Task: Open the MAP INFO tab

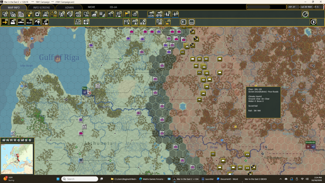Action: [x=14, y=7]
